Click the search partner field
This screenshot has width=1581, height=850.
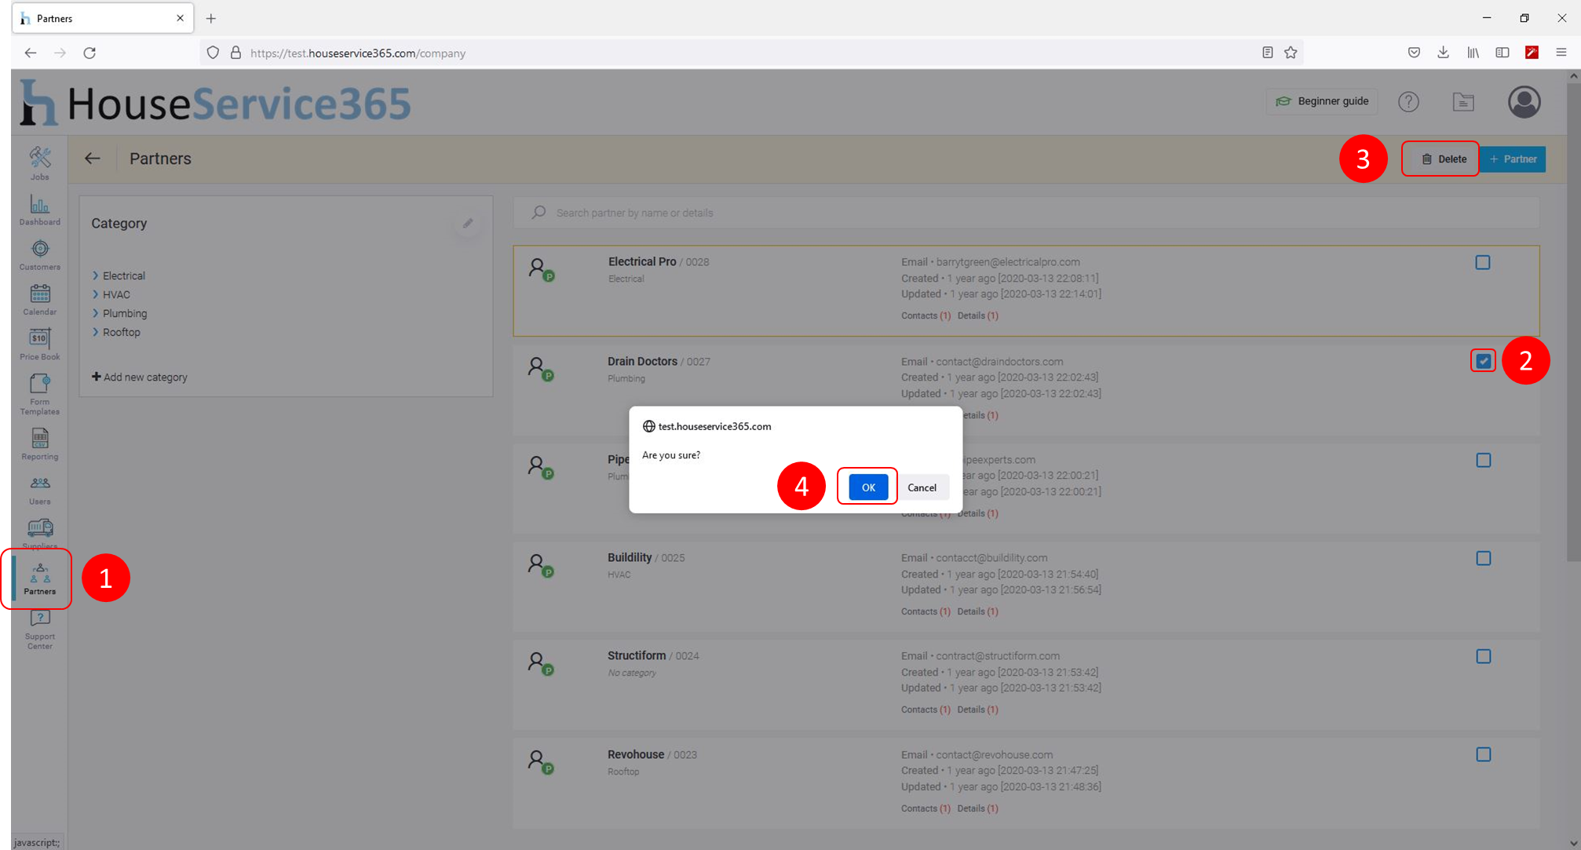click(x=1026, y=213)
